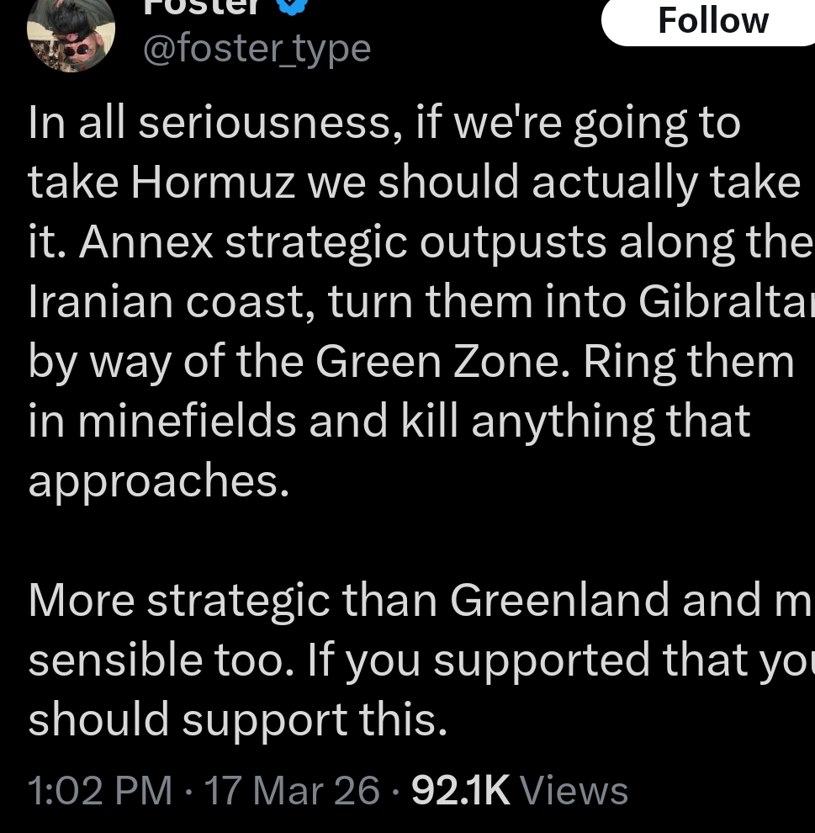Click the phrase 'More strategic than'
The image size is (815, 833).
pyautogui.click(x=232, y=600)
